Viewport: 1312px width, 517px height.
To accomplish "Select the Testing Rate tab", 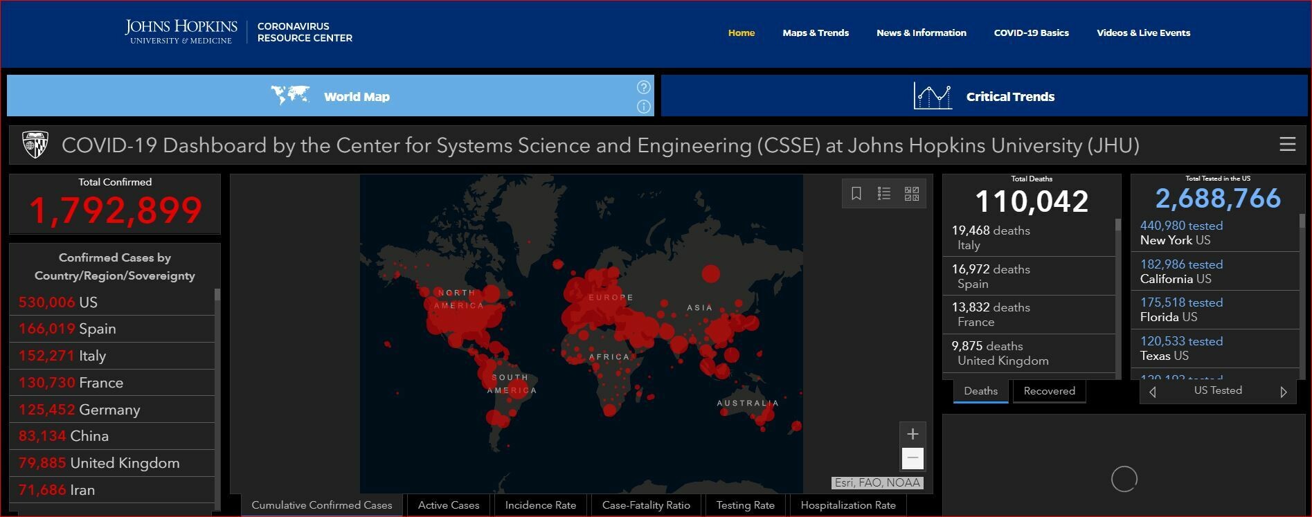I will (745, 505).
